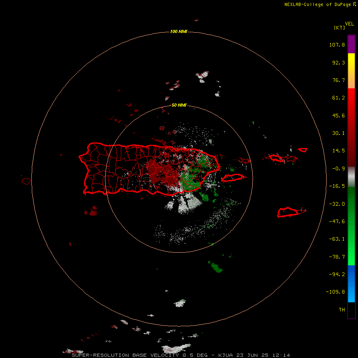Click the 107.8 velocity scale value

coord(337,45)
